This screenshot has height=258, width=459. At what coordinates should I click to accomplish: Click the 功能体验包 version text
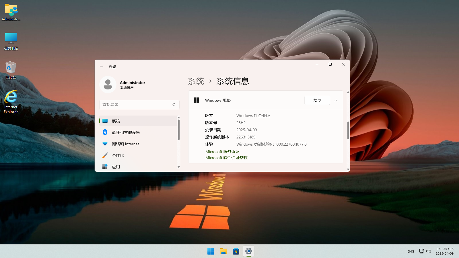point(271,144)
